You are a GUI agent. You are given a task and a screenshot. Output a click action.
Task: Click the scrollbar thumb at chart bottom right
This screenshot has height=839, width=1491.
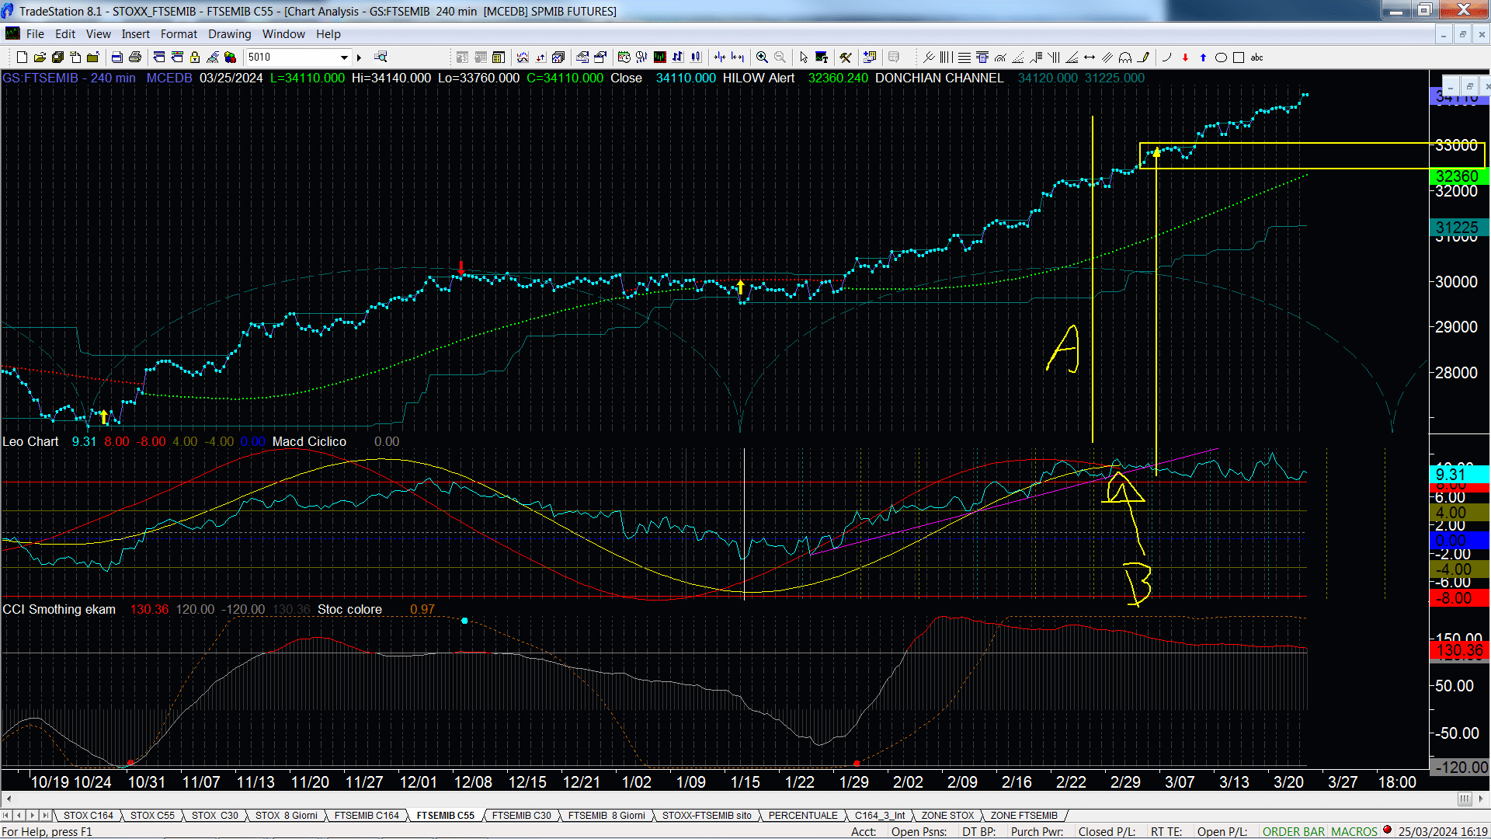(1464, 799)
